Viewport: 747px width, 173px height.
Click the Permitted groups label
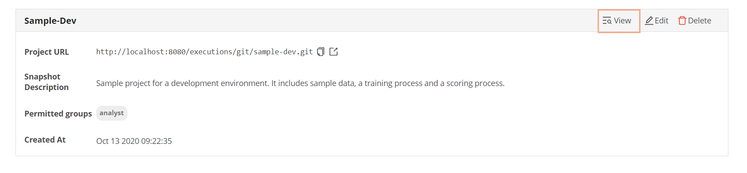tap(58, 113)
